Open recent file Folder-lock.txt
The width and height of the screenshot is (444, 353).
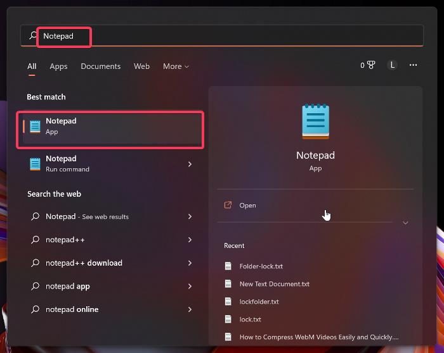pyautogui.click(x=261, y=266)
